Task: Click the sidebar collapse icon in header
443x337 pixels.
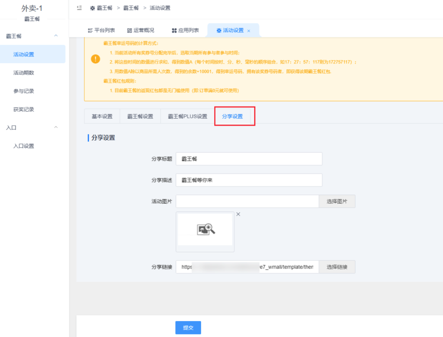Action: (79, 8)
